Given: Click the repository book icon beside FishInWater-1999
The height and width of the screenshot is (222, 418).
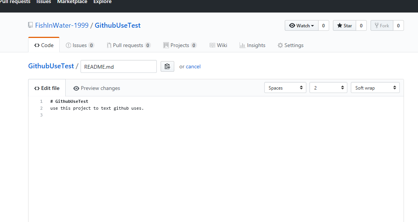Looking at the screenshot, I should pos(30,25).
